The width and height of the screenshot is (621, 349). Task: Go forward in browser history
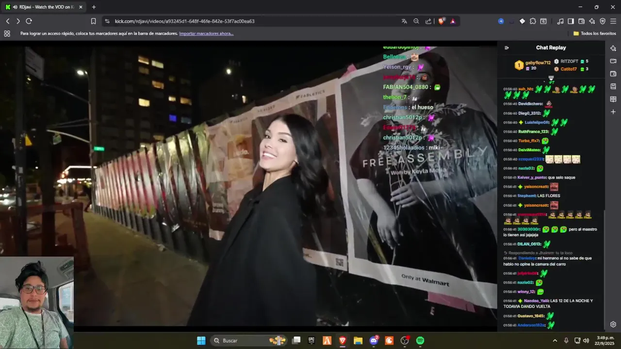(x=18, y=21)
